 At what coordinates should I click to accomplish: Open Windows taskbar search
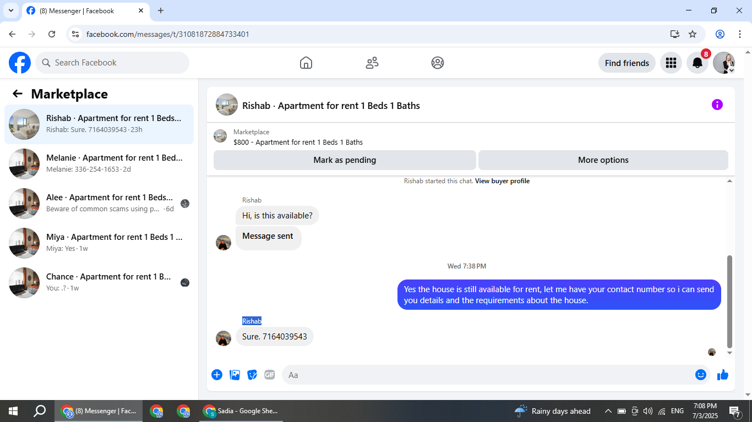tap(40, 411)
